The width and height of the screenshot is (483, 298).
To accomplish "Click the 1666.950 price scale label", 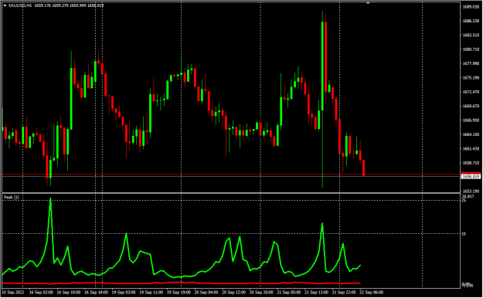I will [471, 120].
